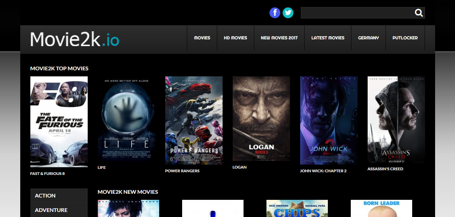Open the Putlocker menu item
455x217 pixels.
coord(405,38)
